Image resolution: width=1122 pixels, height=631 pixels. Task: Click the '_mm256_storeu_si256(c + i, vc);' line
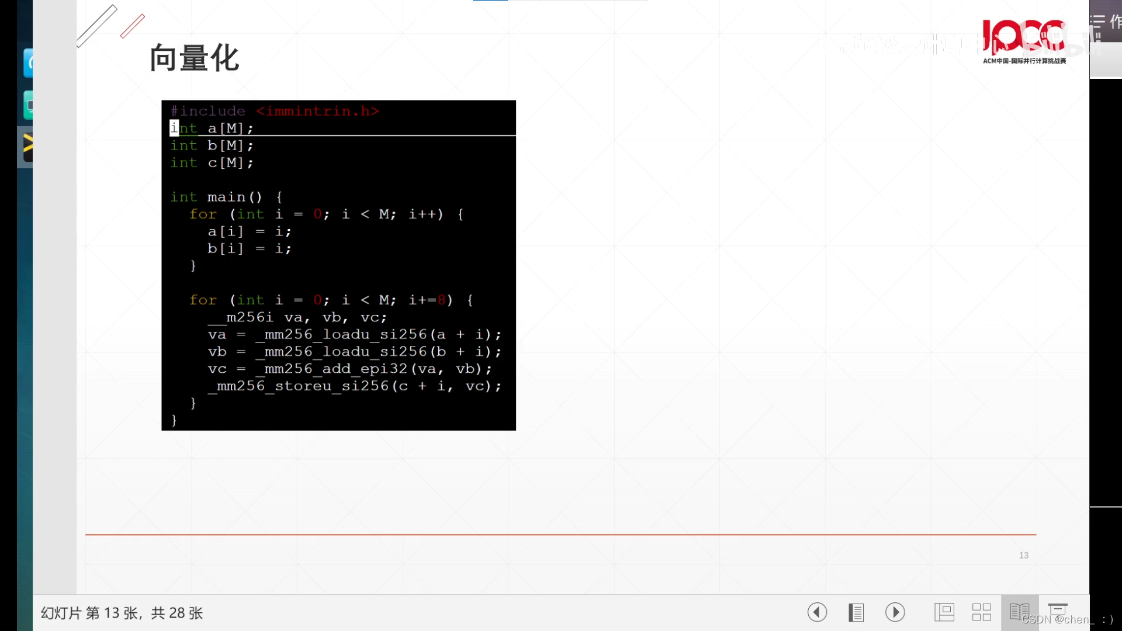tap(355, 386)
